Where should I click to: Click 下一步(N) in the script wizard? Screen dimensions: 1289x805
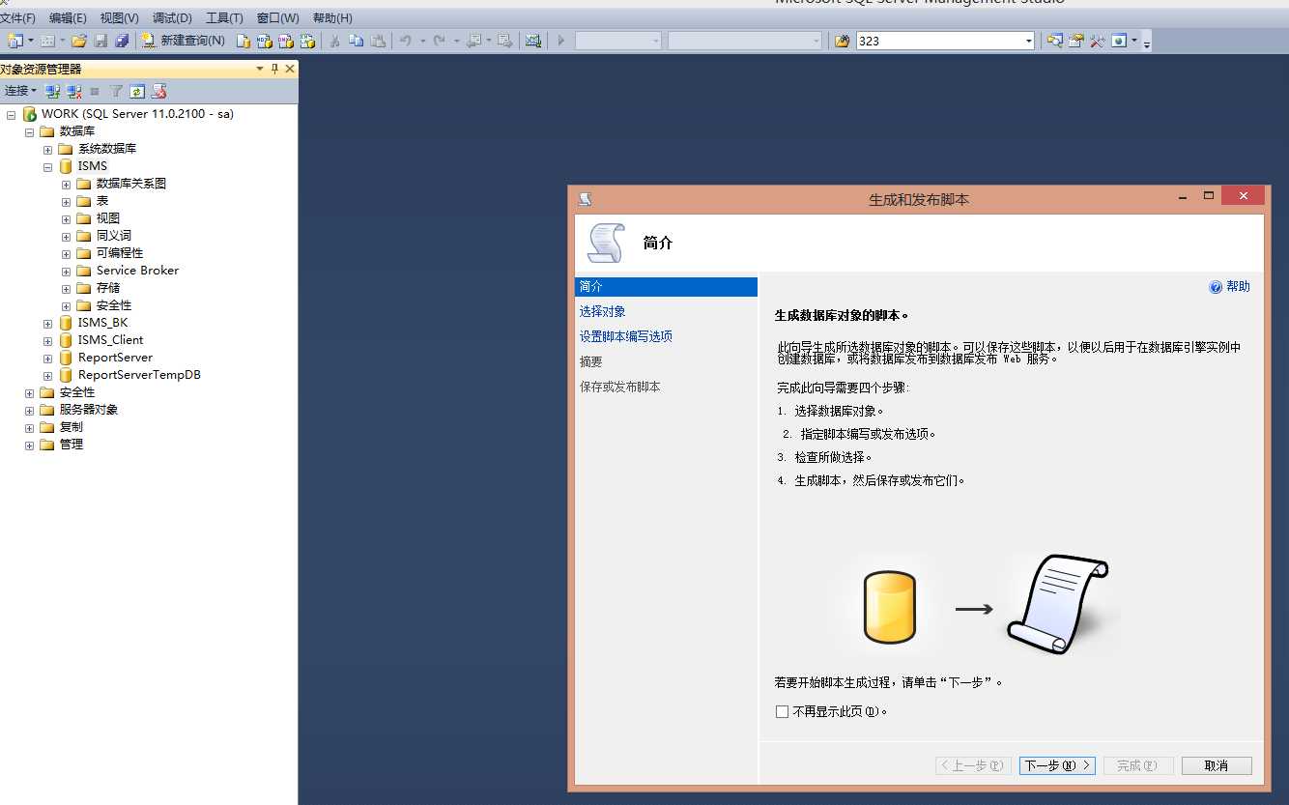tap(1057, 765)
